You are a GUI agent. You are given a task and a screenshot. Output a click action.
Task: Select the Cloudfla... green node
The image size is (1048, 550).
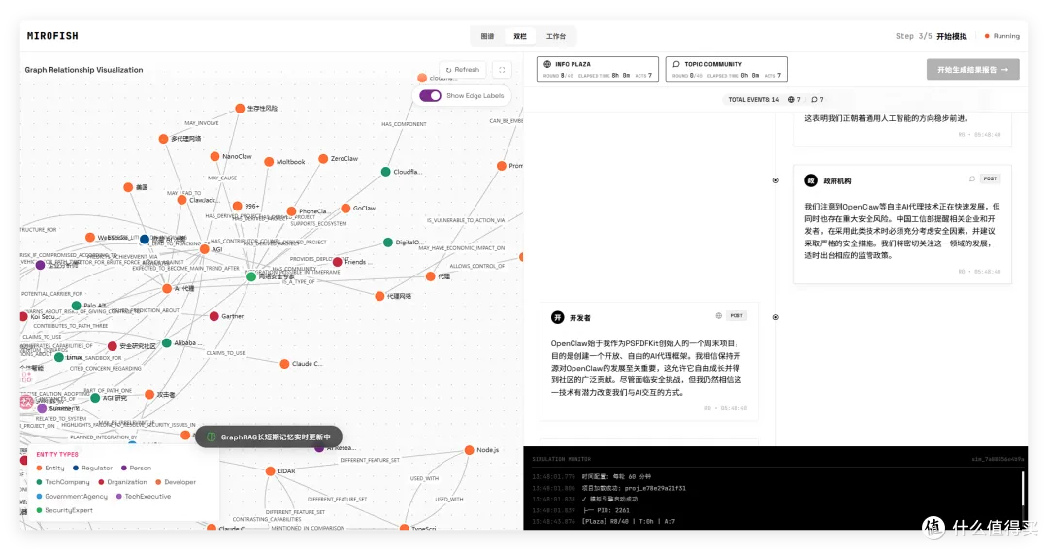pos(385,172)
